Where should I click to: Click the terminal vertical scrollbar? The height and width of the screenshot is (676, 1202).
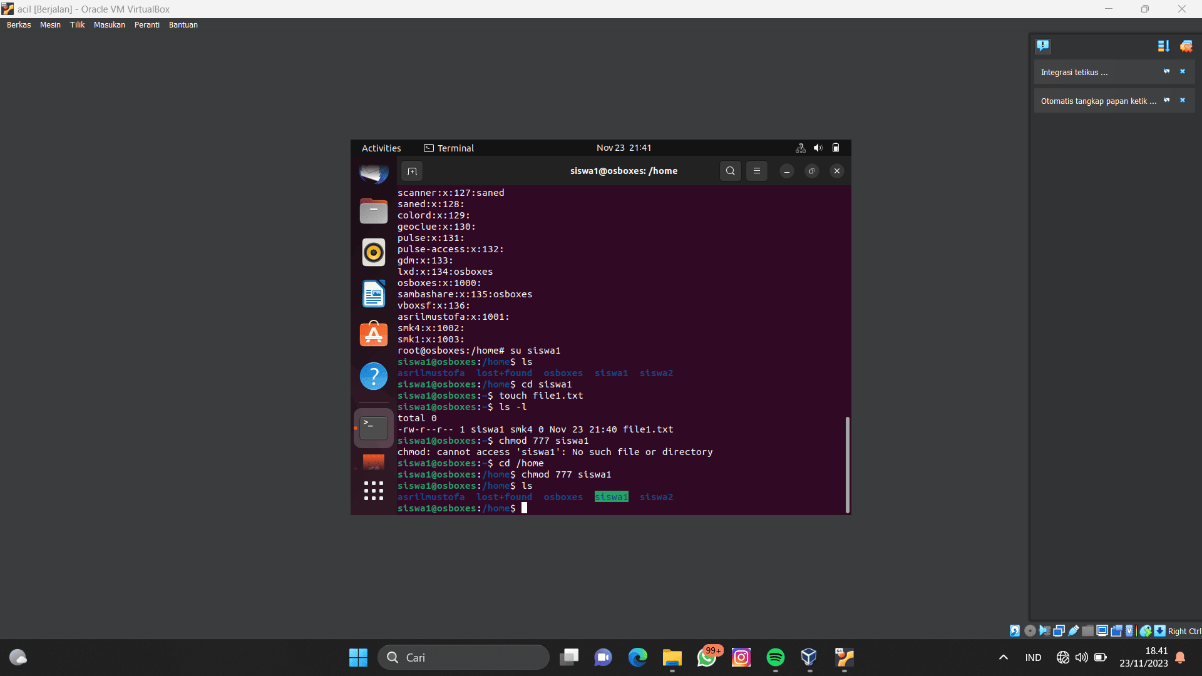(848, 464)
